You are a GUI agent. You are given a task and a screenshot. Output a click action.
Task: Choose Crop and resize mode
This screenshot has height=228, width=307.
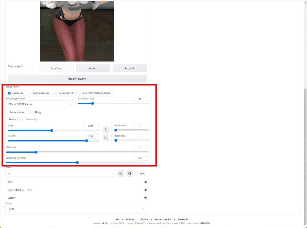tap(39, 93)
